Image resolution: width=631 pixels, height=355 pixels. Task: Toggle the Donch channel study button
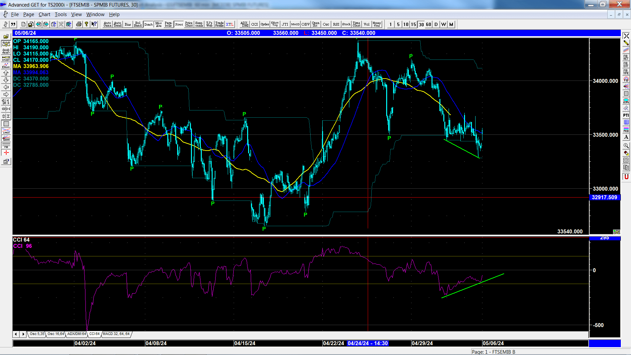click(149, 24)
